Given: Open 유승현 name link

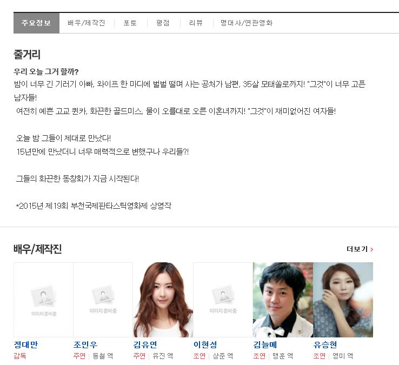Looking at the screenshot, I should [325, 344].
